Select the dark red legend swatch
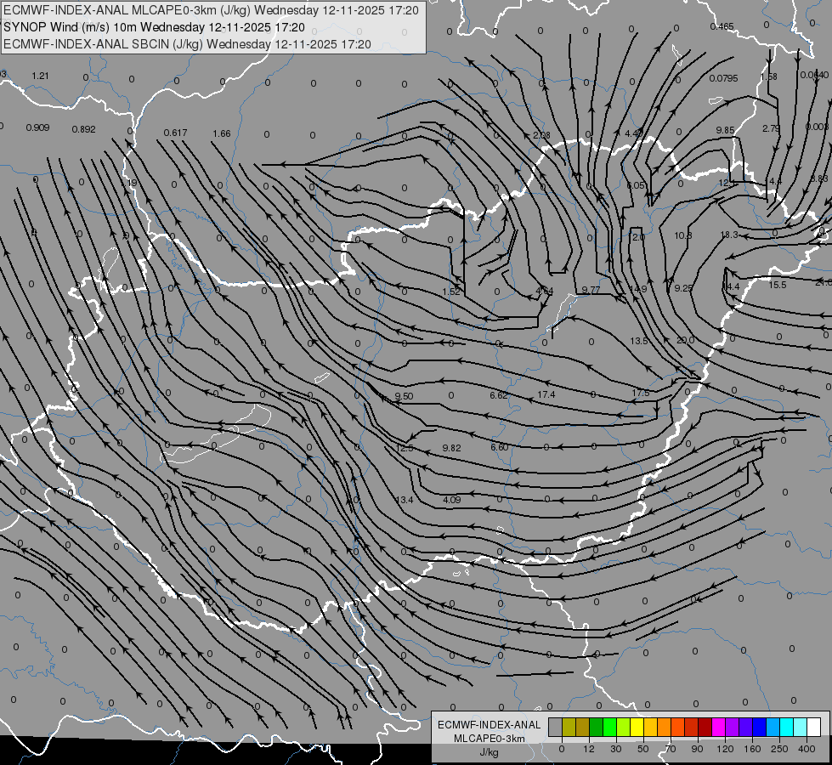The height and width of the screenshot is (765, 832). point(705,727)
